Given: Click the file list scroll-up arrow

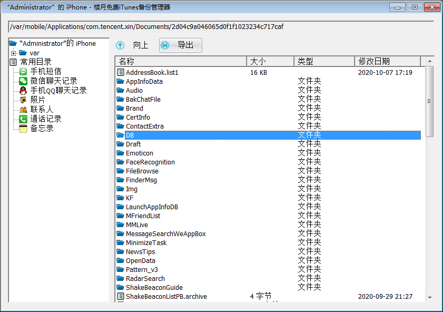Looking at the screenshot, I should pyautogui.click(x=430, y=61).
